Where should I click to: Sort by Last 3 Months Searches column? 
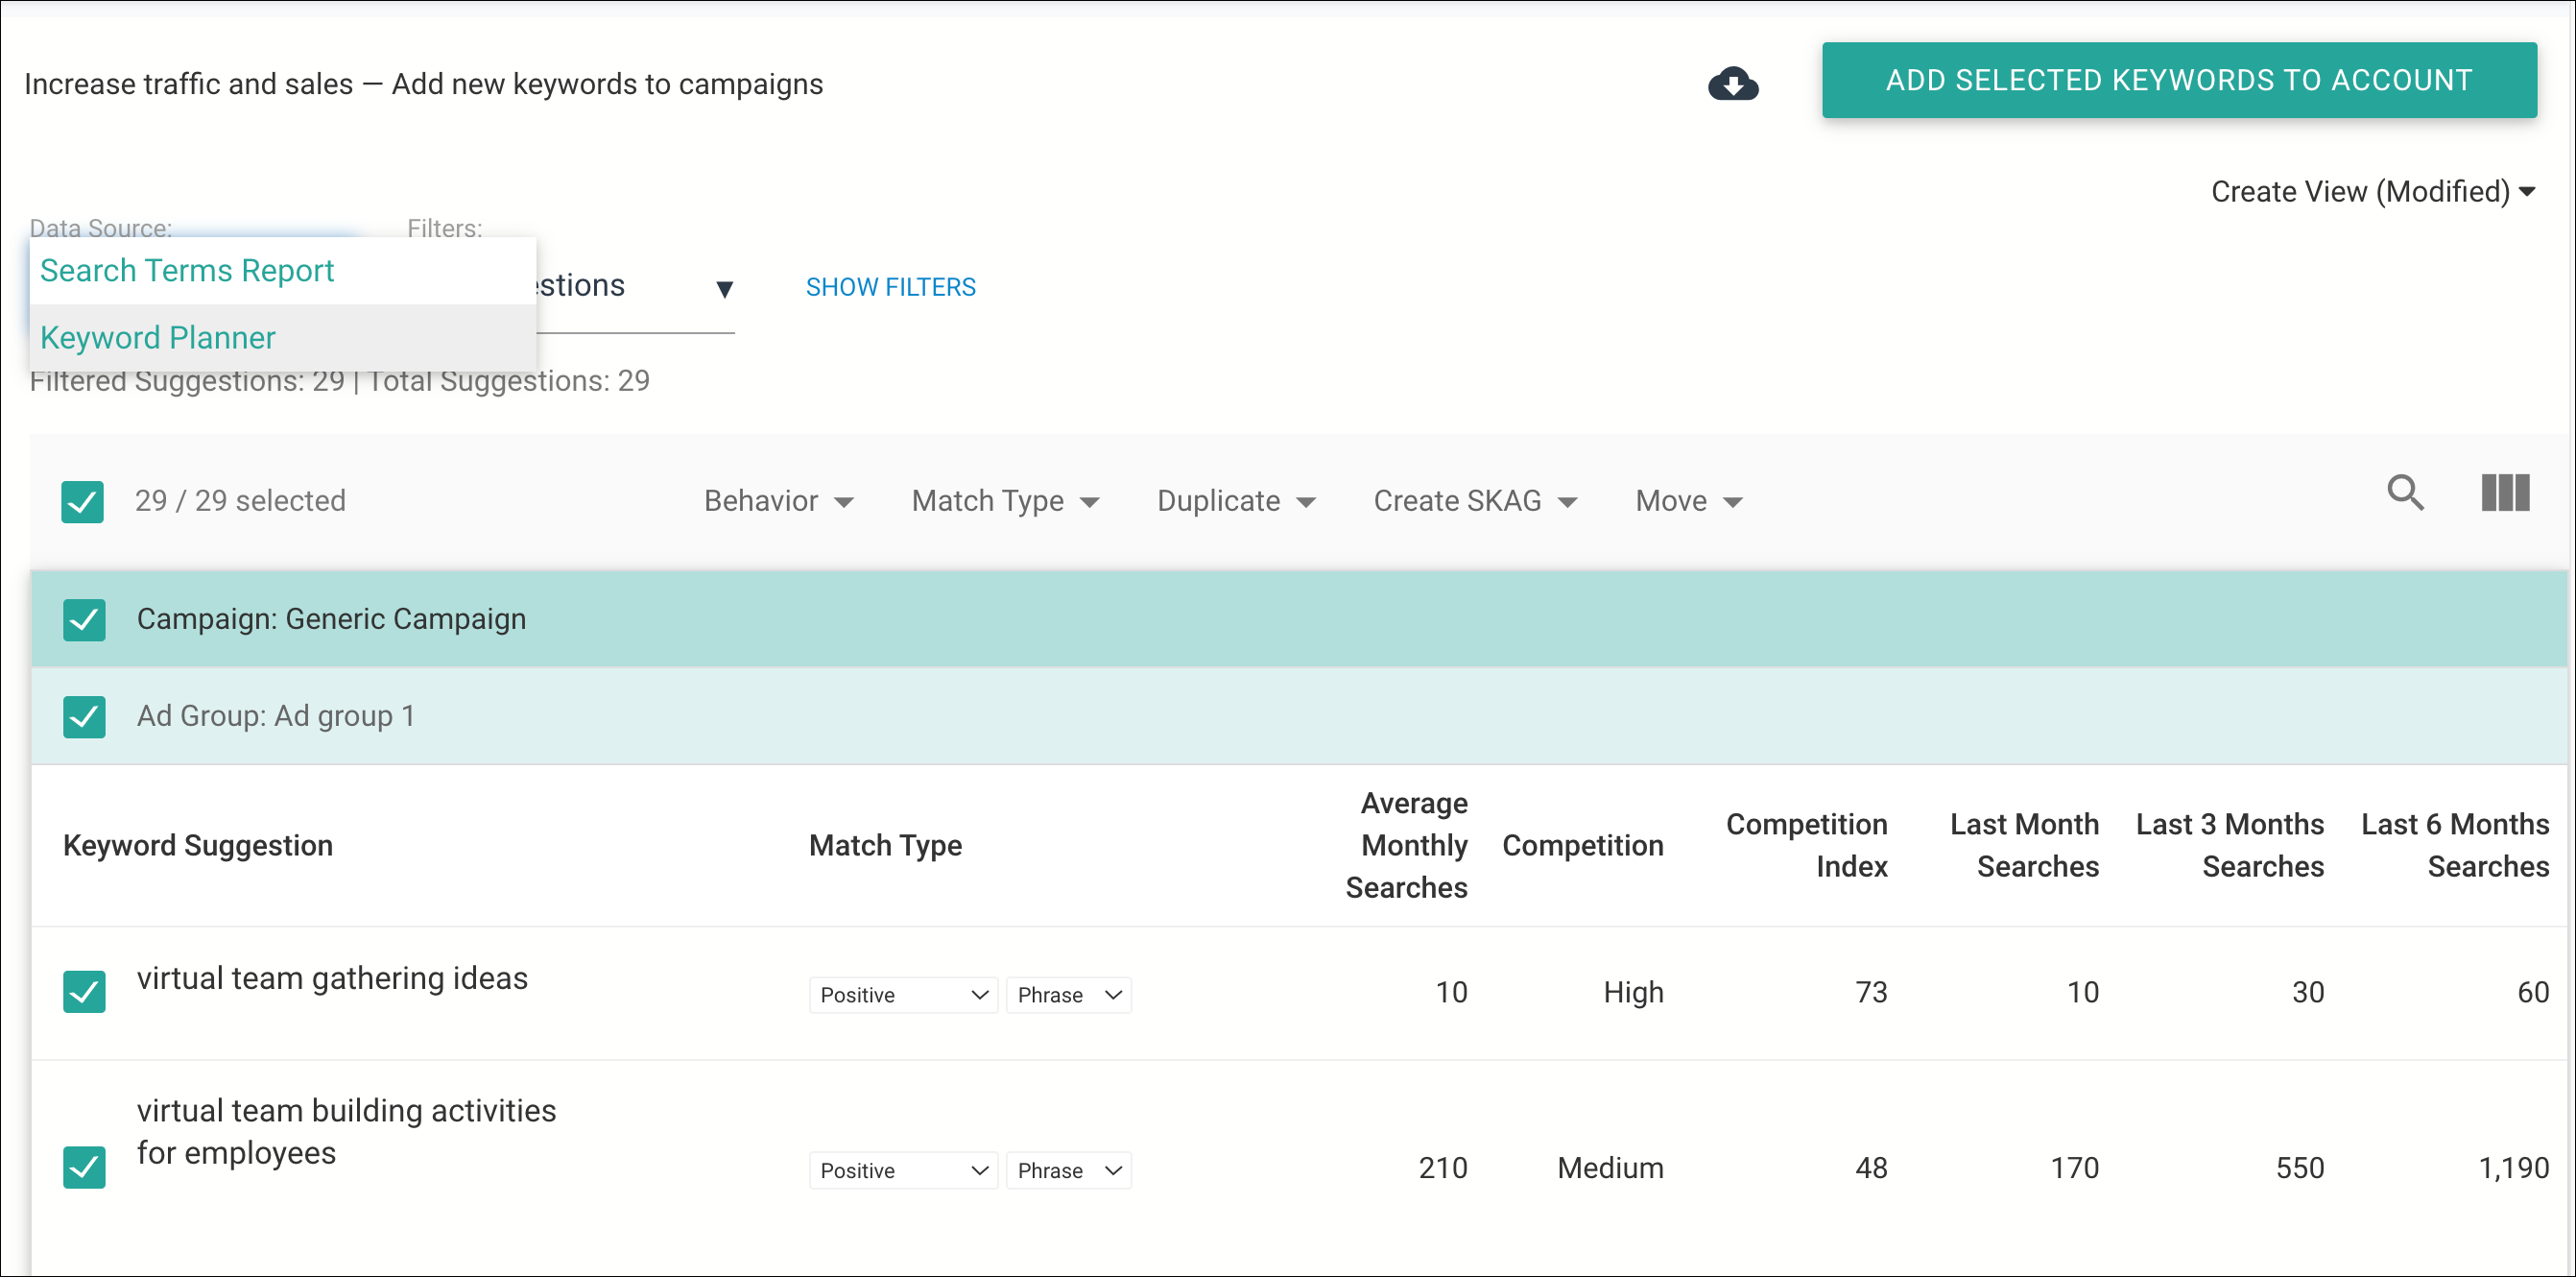point(2229,846)
